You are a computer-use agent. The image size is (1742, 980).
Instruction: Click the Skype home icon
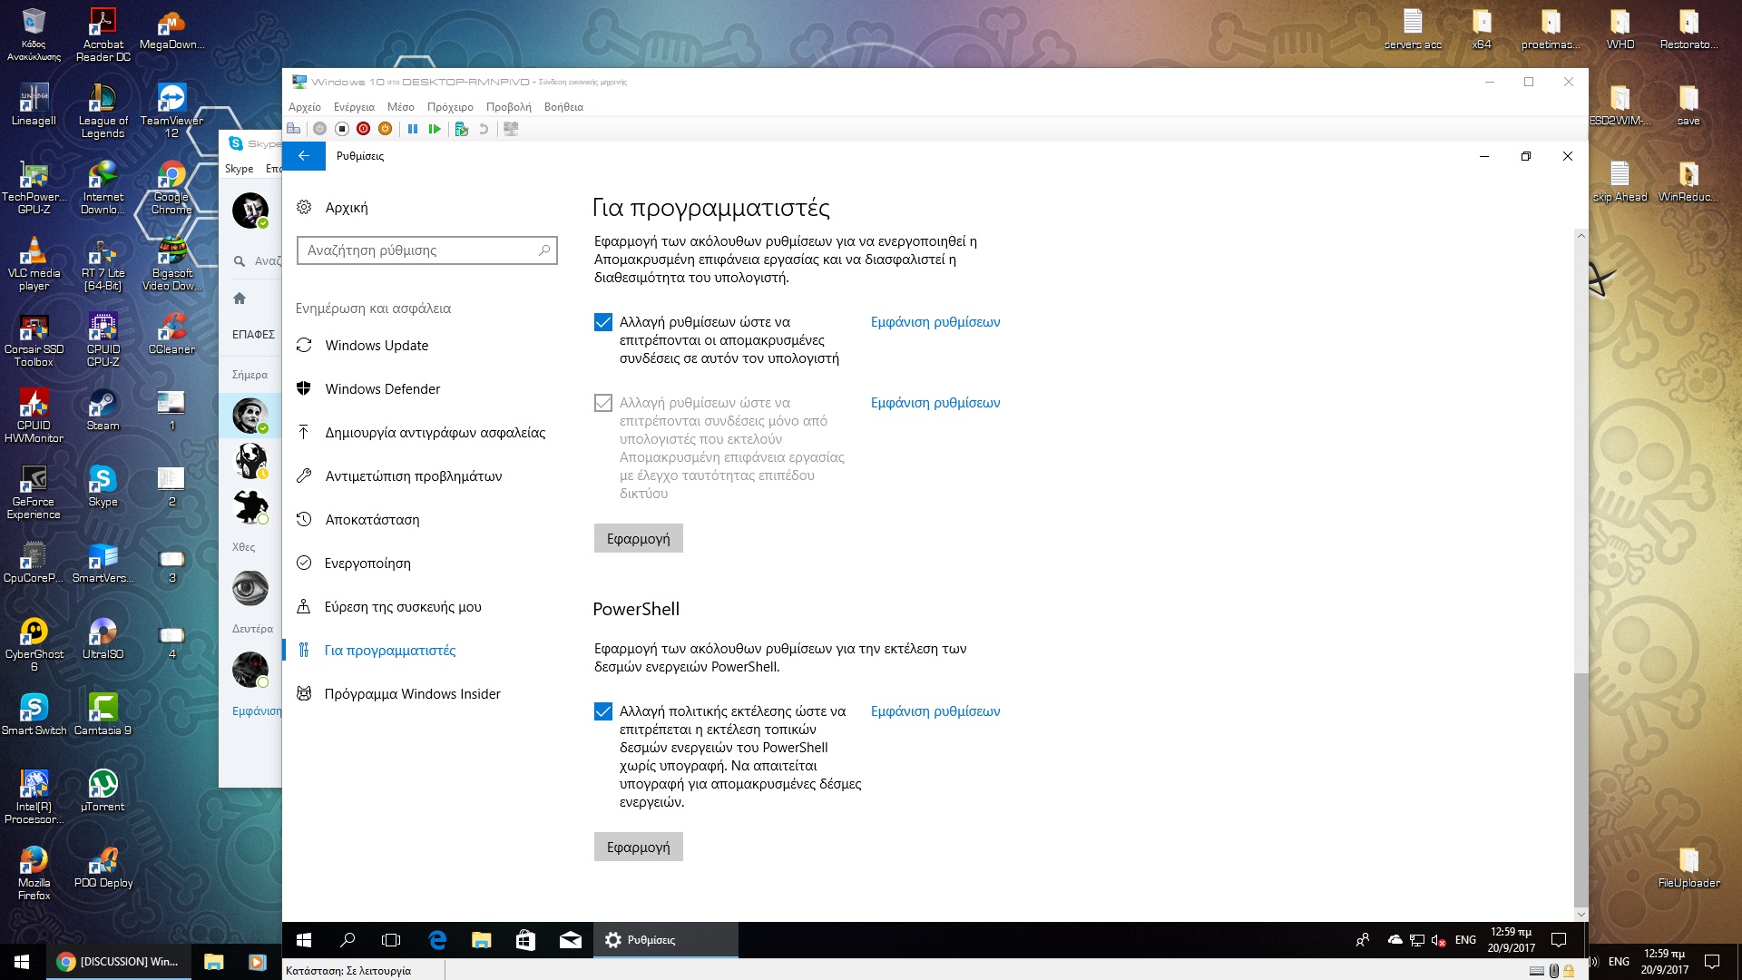[x=240, y=299]
